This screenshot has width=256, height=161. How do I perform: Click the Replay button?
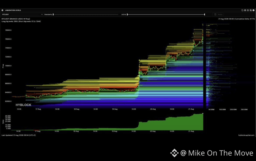218,15
